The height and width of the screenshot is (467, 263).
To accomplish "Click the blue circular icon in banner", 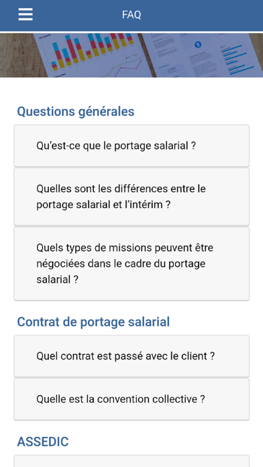I will click(198, 44).
